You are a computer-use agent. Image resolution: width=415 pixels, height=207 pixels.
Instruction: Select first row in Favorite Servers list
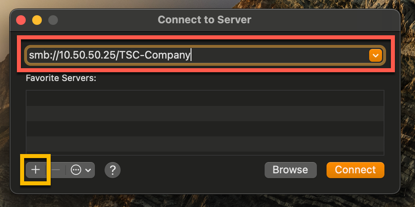(205, 98)
